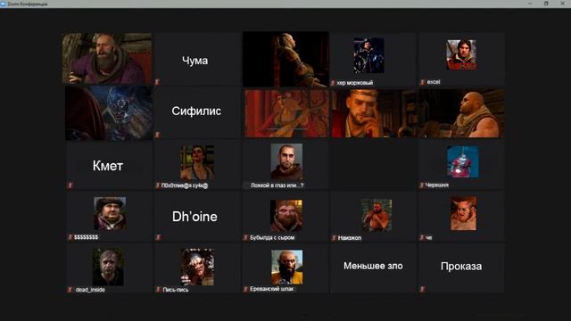Click avatar above $$$$$$$$ name
Image resolution: width=571 pixels, height=321 pixels.
point(110,213)
